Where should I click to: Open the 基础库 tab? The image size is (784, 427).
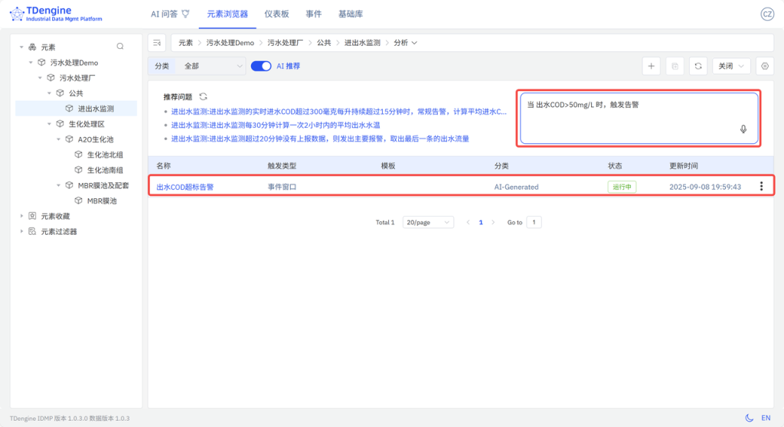351,14
